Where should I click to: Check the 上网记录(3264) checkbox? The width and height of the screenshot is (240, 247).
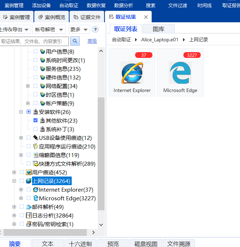tap(22, 181)
